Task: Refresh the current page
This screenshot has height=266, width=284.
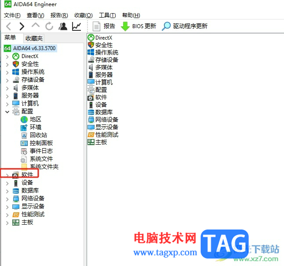Action: tap(49, 26)
